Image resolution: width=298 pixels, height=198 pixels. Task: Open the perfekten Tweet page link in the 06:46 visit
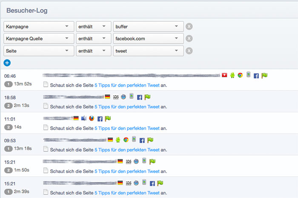coord(127,85)
